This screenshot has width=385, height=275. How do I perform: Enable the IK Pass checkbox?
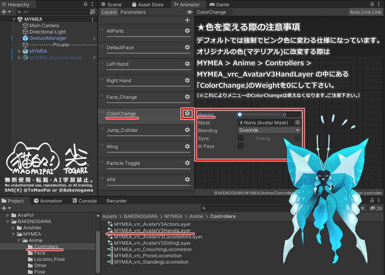tap(241, 146)
